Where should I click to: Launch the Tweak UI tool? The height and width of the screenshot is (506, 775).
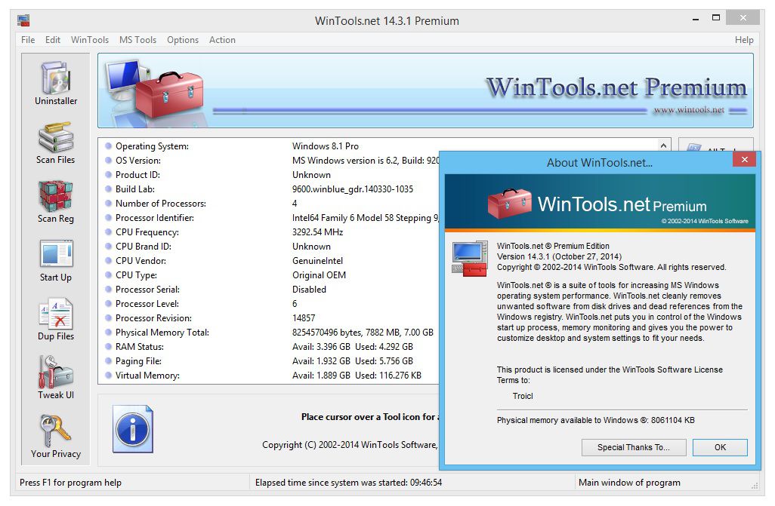coord(56,377)
